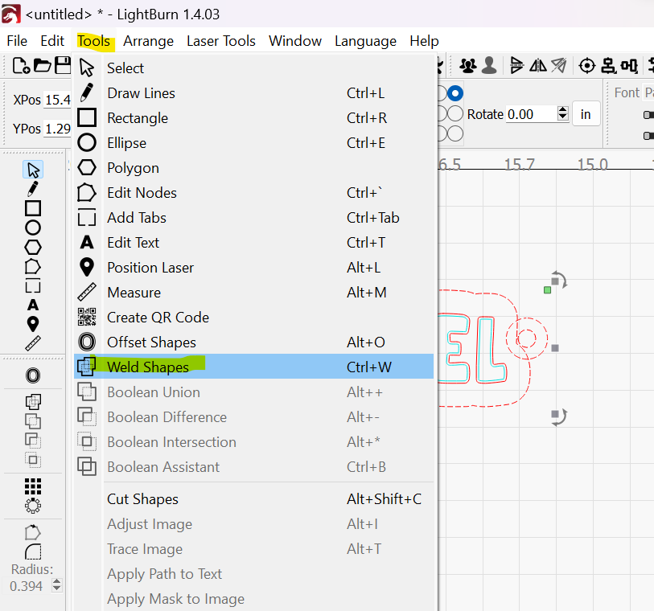Decrease the Radius value with down arrow
The image size is (654, 611).
(x=56, y=590)
